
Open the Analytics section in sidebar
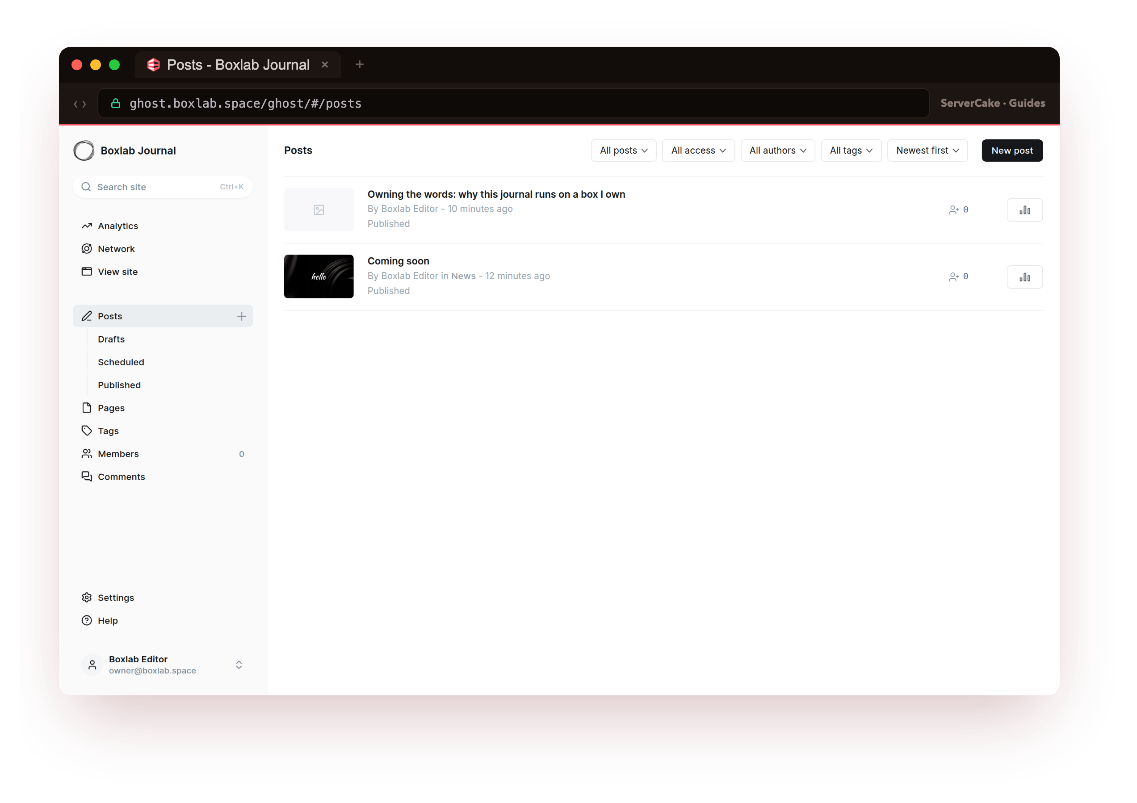[x=163, y=226]
